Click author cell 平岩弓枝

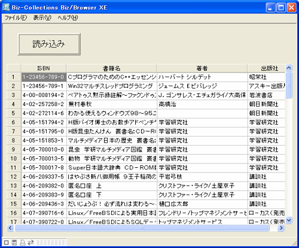[x=202, y=177]
